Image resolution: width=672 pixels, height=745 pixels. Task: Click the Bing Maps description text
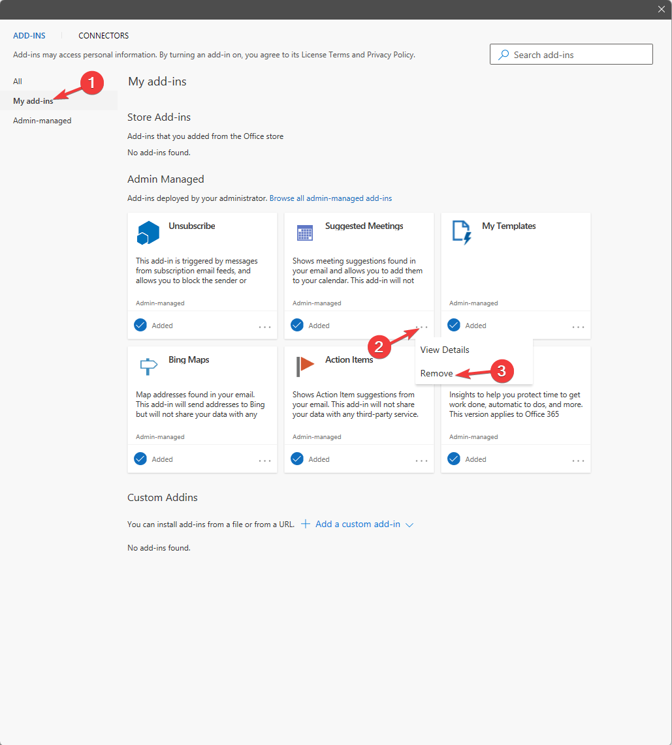pos(200,404)
